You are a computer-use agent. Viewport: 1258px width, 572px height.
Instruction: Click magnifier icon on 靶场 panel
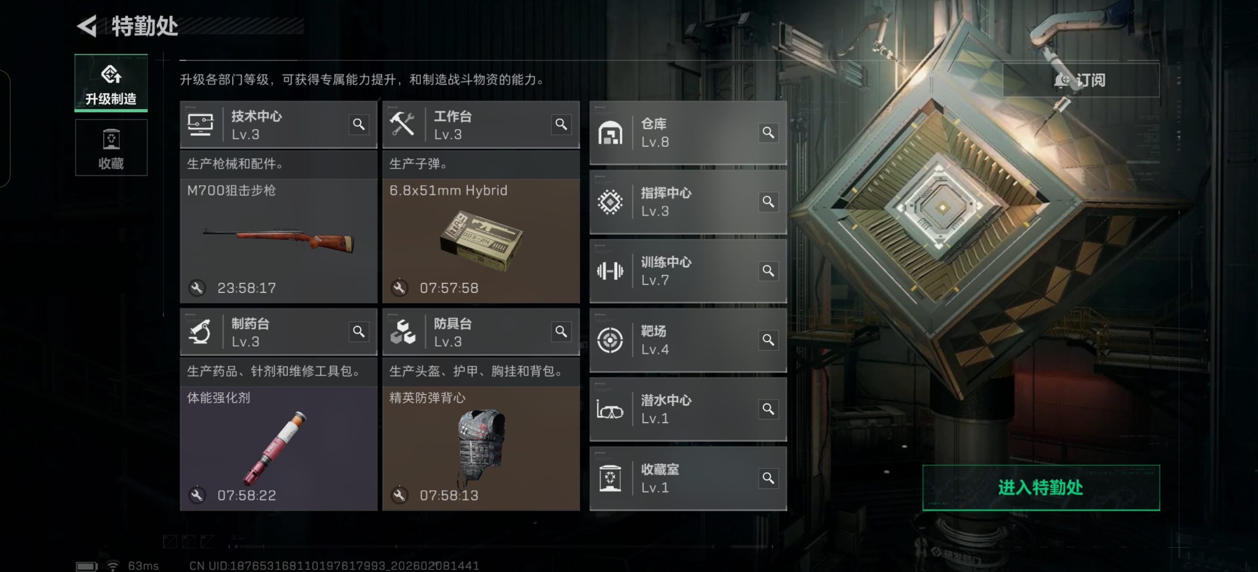pos(768,339)
